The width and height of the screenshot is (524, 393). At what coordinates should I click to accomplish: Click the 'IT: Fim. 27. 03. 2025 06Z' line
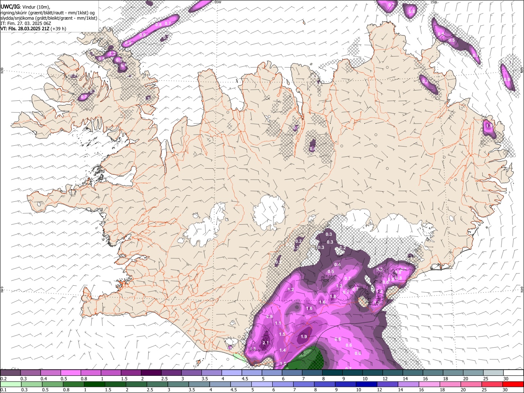click(x=26, y=23)
